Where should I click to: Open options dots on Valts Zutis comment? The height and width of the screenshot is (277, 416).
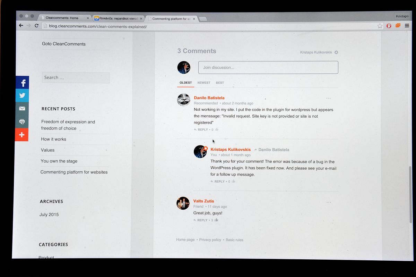[329, 202]
